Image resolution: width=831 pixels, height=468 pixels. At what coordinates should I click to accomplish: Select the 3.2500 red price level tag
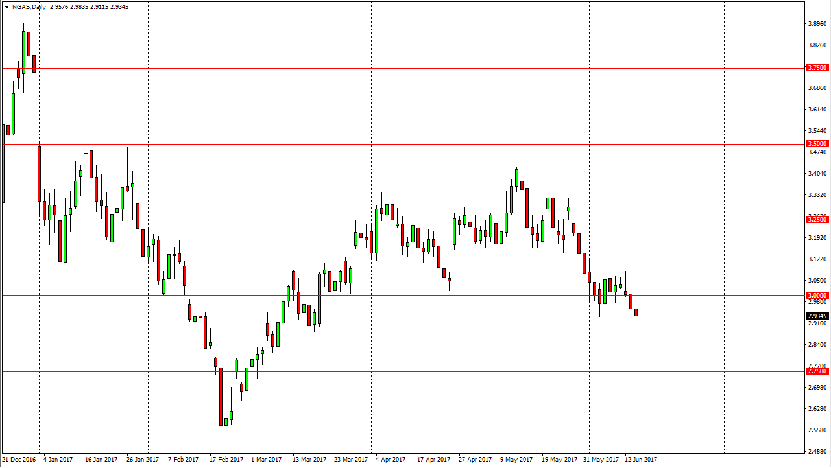817,220
